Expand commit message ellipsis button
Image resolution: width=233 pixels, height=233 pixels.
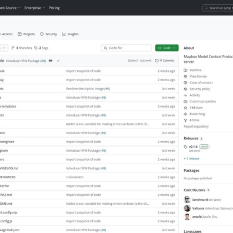point(51,61)
